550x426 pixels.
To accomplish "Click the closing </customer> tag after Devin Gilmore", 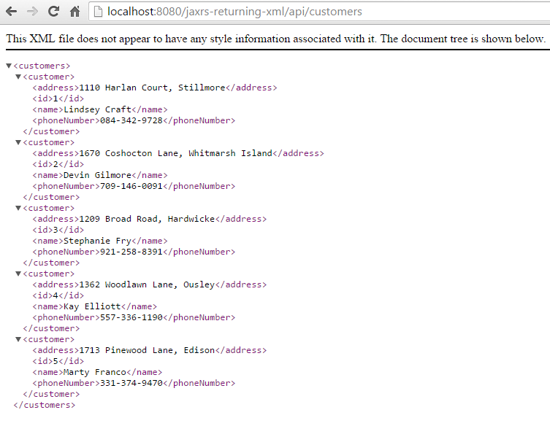I will coord(51,197).
